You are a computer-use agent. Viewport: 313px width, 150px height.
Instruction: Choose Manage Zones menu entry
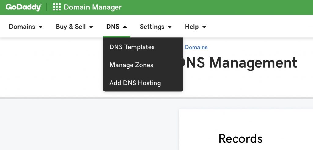coord(143,65)
